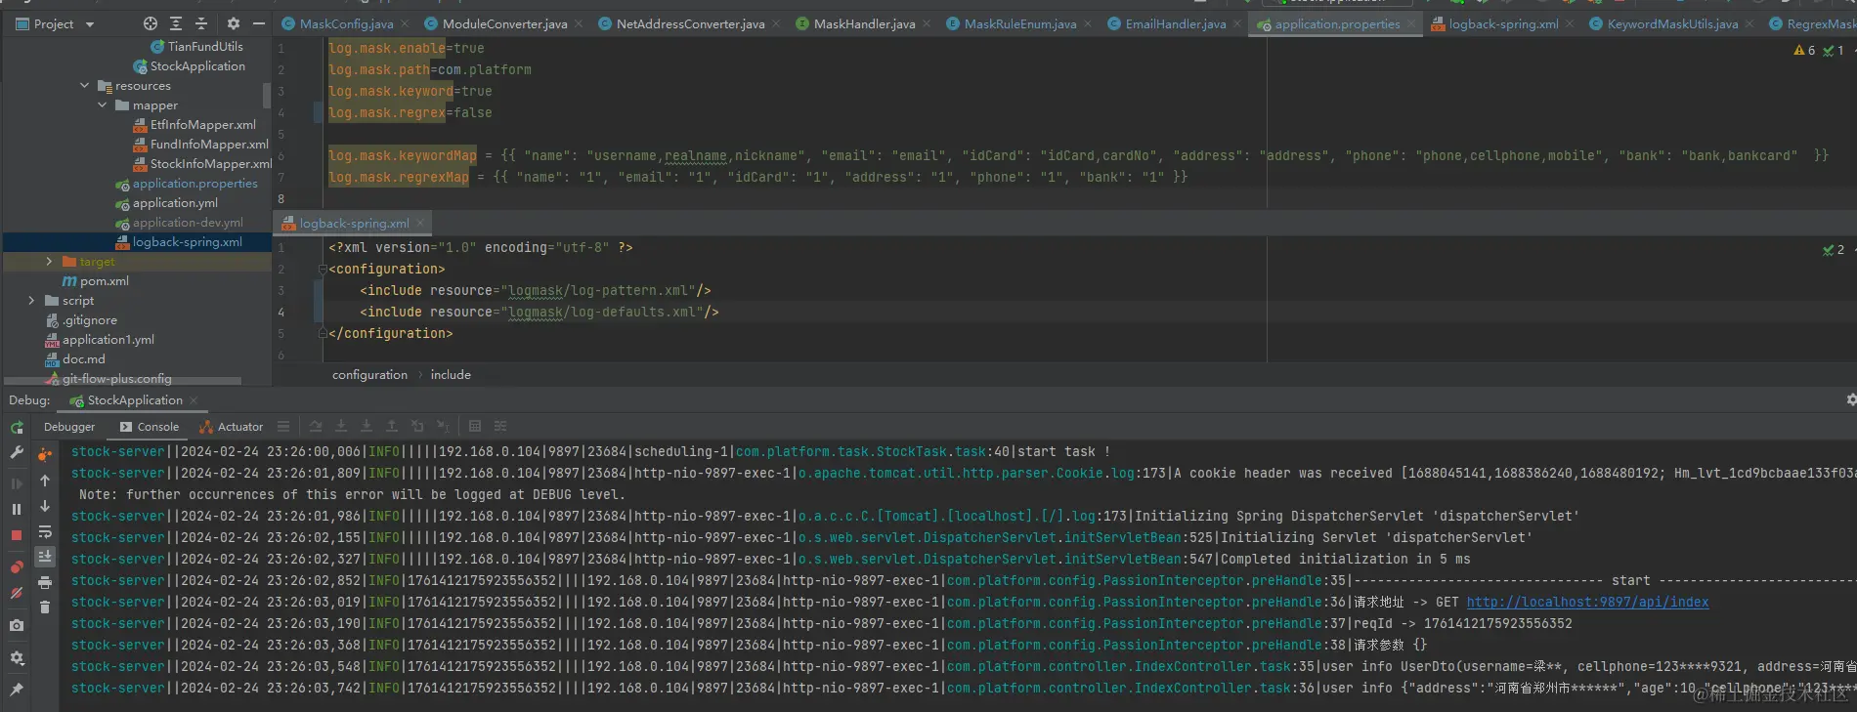This screenshot has width=1857, height=712.
Task: Open the localhost:9897/api/index link
Action: pyautogui.click(x=1587, y=603)
